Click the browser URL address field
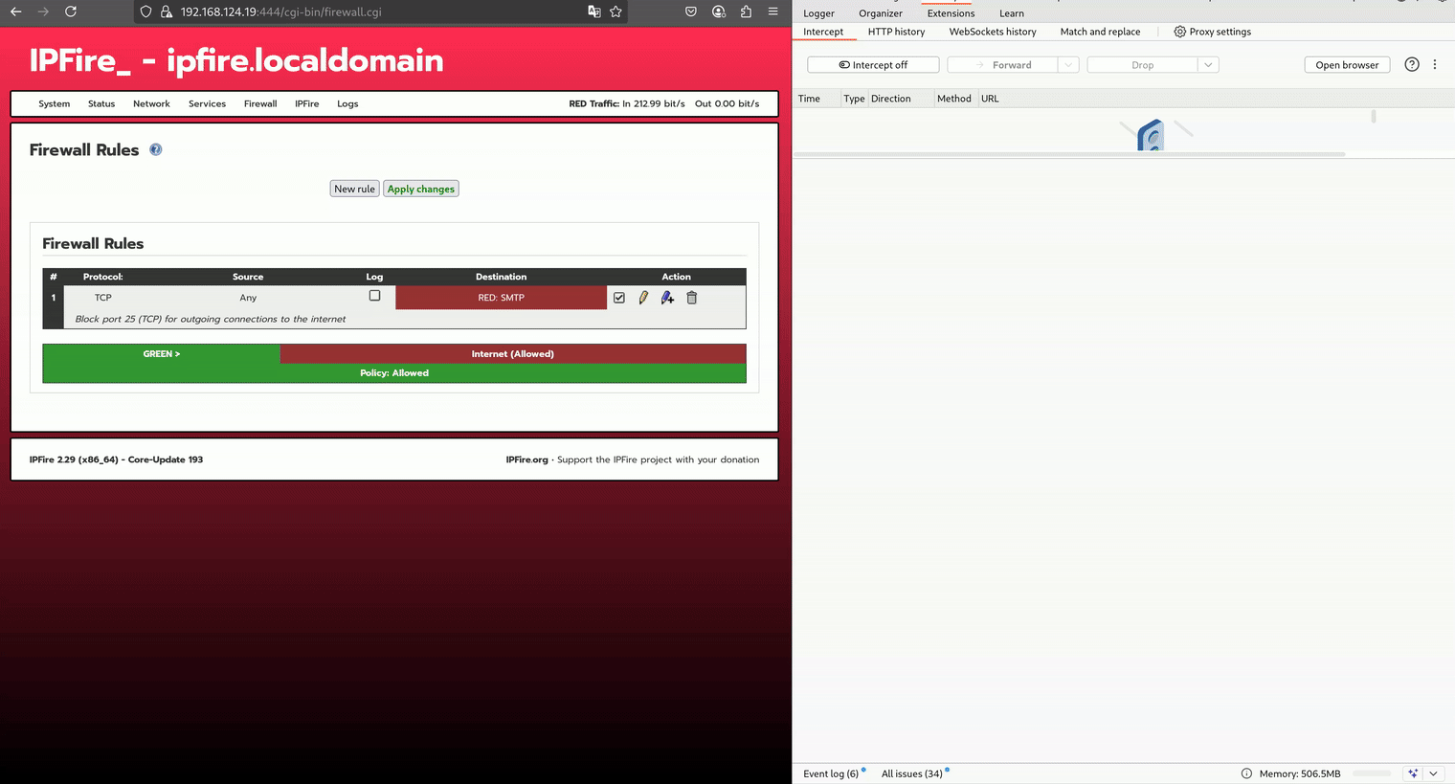Screen dimensions: 1455x784 383,11
